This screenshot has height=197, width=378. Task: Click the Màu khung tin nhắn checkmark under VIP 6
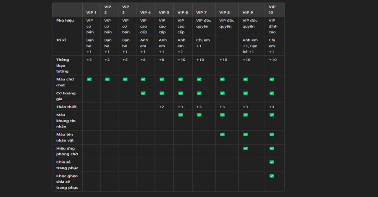click(181, 114)
